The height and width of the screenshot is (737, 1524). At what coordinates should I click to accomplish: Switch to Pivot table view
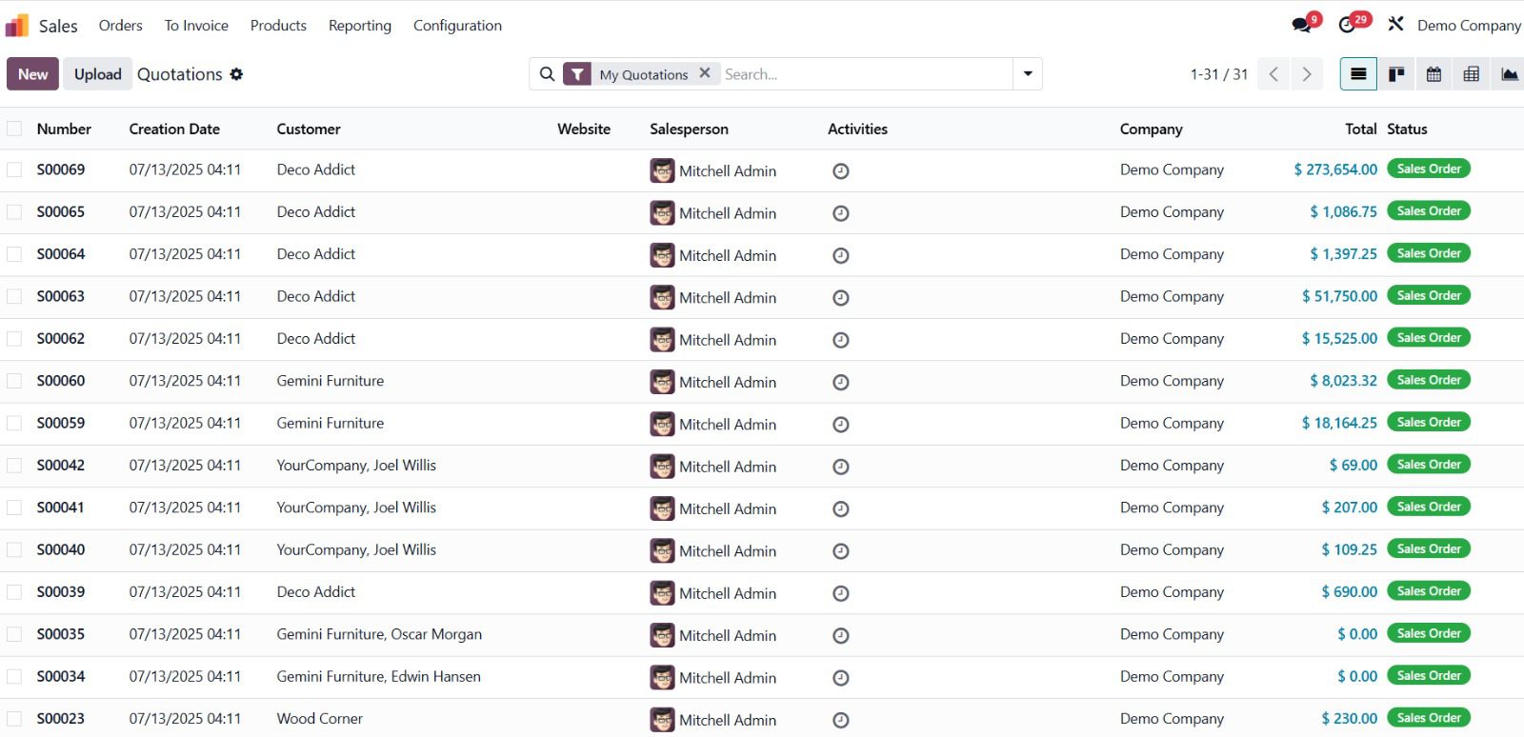click(1471, 74)
